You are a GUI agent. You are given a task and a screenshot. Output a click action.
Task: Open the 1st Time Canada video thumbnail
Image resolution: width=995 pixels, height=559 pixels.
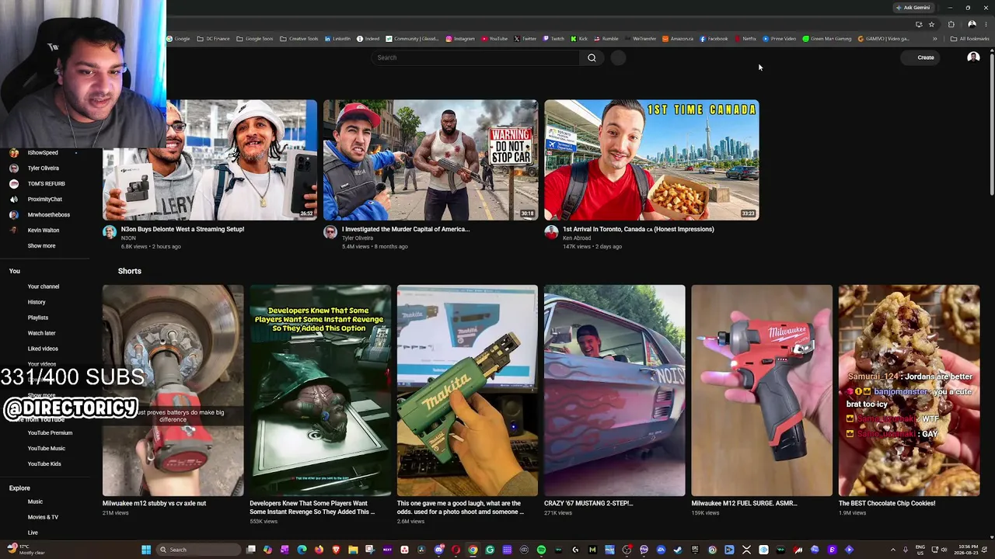(x=651, y=160)
